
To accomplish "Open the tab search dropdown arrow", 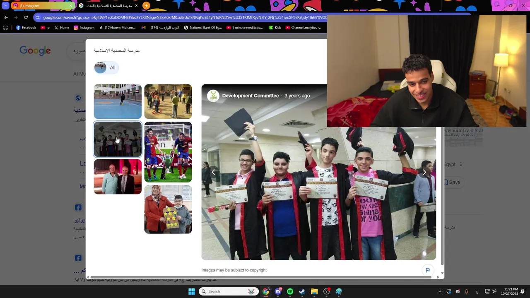I will tap(5, 6).
